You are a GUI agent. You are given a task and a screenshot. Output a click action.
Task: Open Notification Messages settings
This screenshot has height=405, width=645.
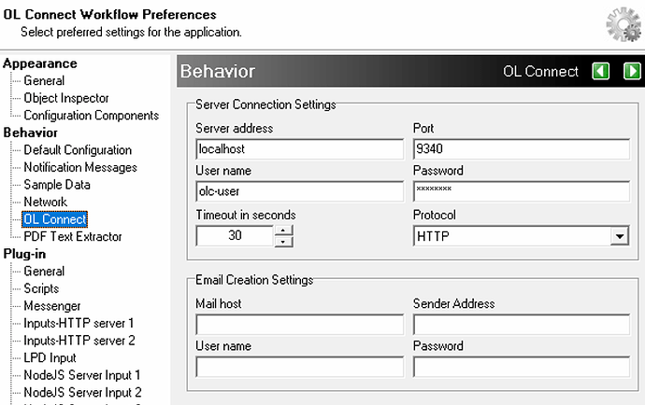[80, 168]
